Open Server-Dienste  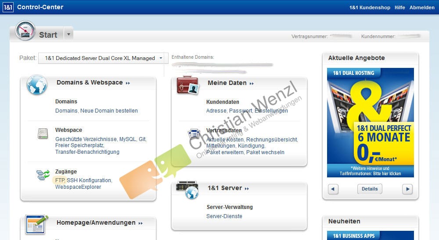point(224,216)
